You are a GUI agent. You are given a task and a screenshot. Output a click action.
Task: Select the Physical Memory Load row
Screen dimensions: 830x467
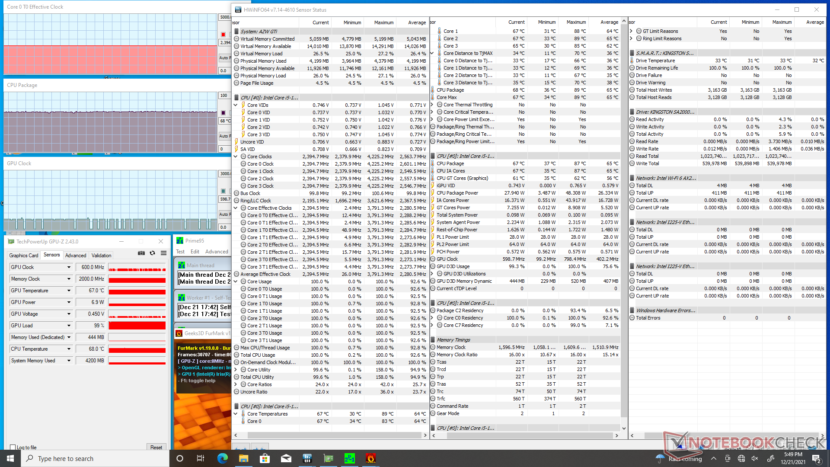coord(331,76)
